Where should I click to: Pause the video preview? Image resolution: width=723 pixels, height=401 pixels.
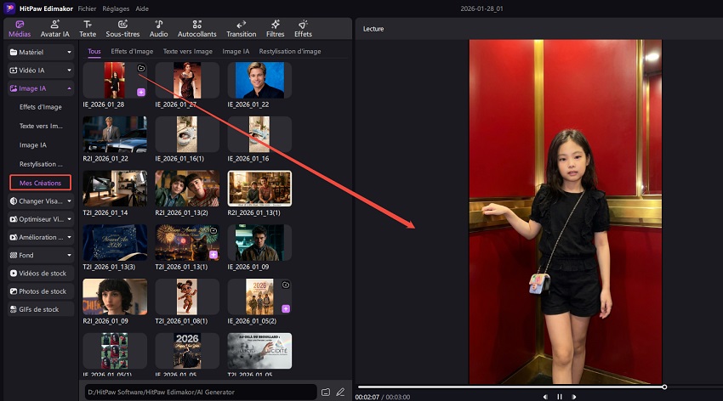560,396
